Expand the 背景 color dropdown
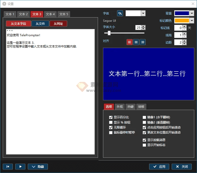 pyautogui.click(x=192, y=13)
